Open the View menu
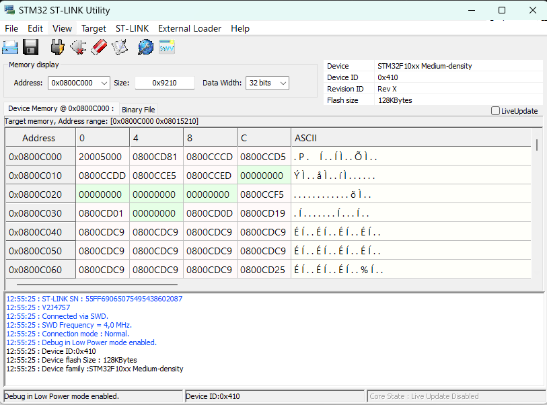 pos(62,29)
